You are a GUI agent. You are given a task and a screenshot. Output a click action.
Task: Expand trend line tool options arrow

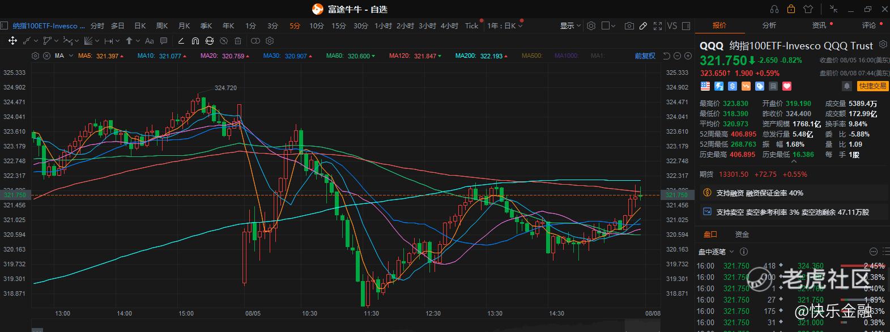(36, 41)
